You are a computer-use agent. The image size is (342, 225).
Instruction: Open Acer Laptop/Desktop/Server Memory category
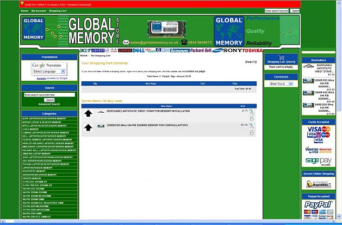[x=44, y=119]
